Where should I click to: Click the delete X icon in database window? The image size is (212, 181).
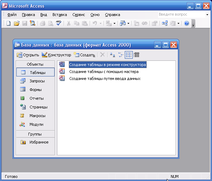point(103,55)
